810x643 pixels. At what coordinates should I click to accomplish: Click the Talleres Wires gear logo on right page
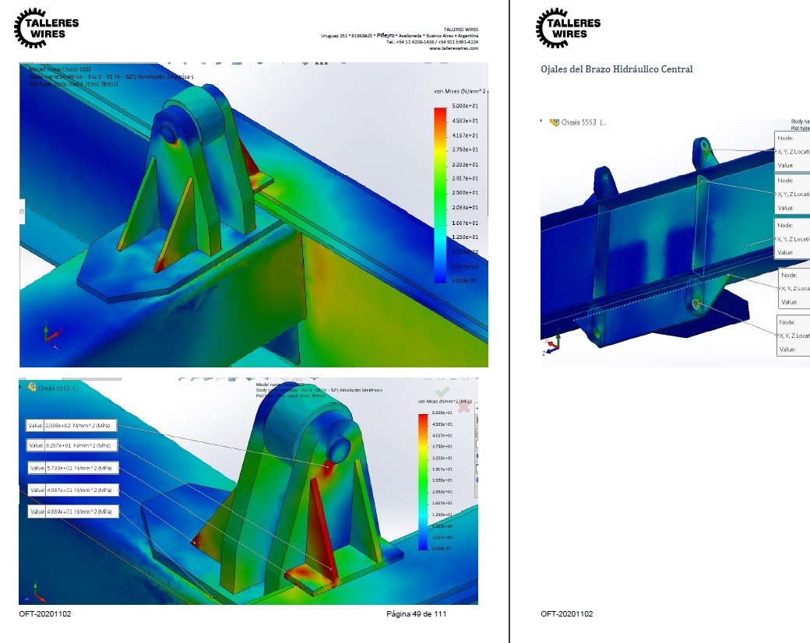click(569, 28)
